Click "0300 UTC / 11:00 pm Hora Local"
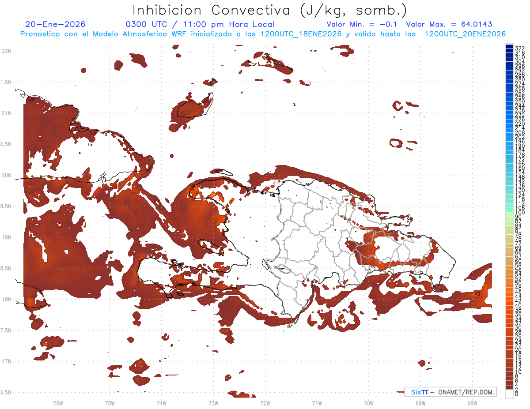Viewport: 530px width, 409px height. click(x=200, y=24)
